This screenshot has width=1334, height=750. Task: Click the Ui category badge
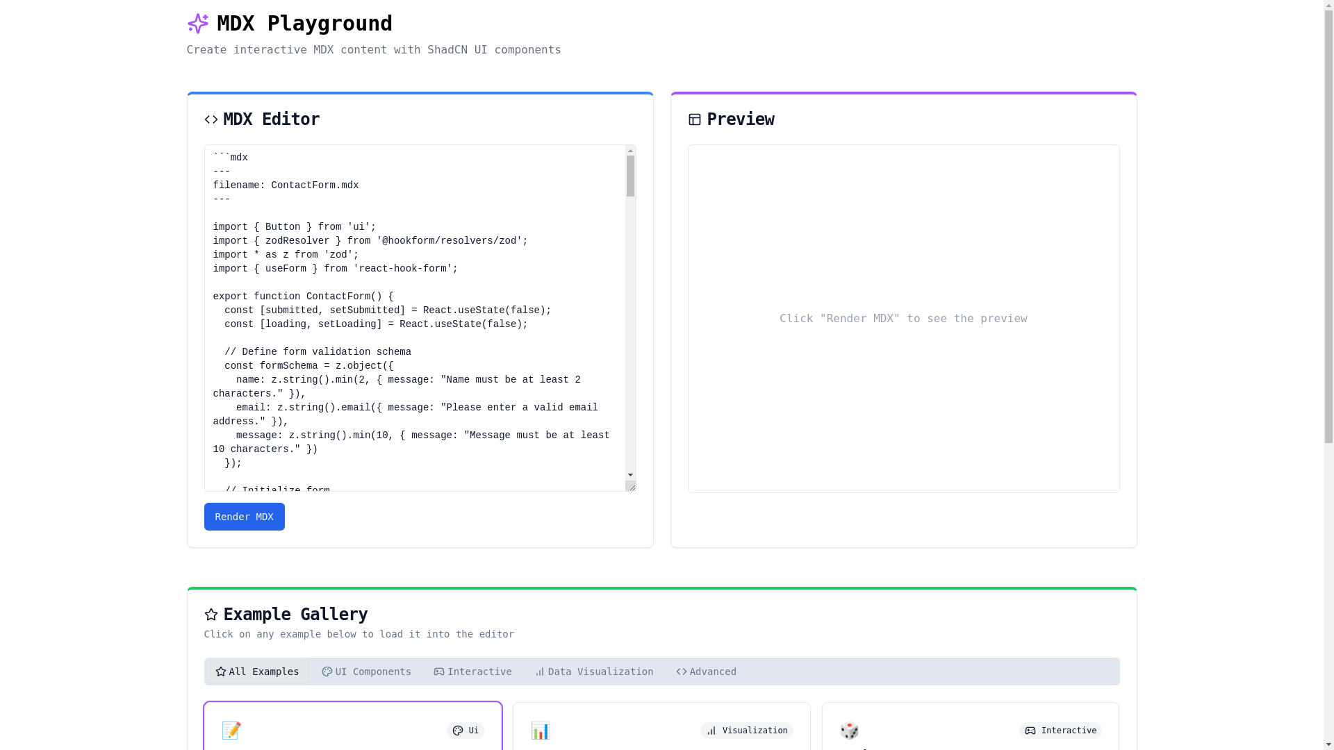point(466,731)
